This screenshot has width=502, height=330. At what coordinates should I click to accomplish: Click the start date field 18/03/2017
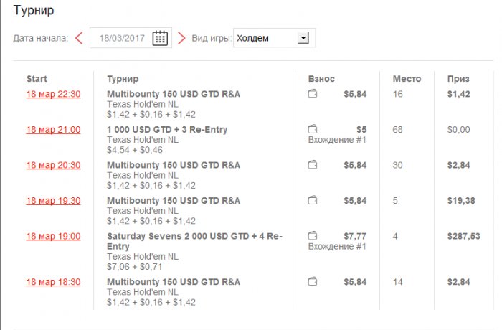[120, 38]
